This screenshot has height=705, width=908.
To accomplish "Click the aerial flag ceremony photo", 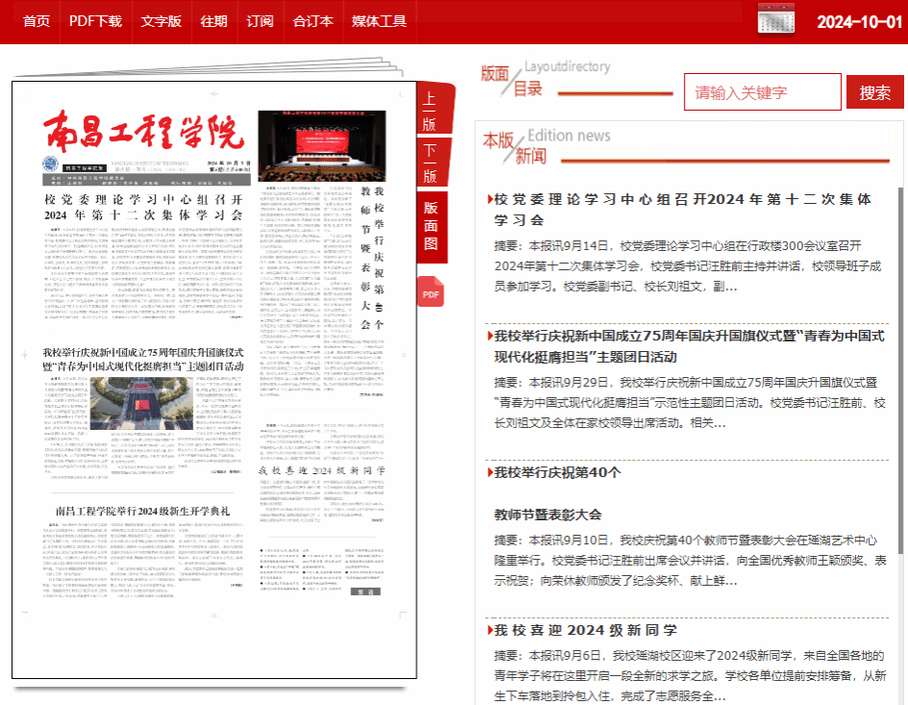I will [142, 403].
